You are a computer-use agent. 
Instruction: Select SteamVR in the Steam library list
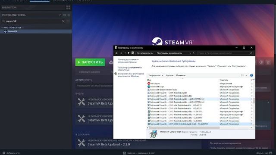pos(36,31)
